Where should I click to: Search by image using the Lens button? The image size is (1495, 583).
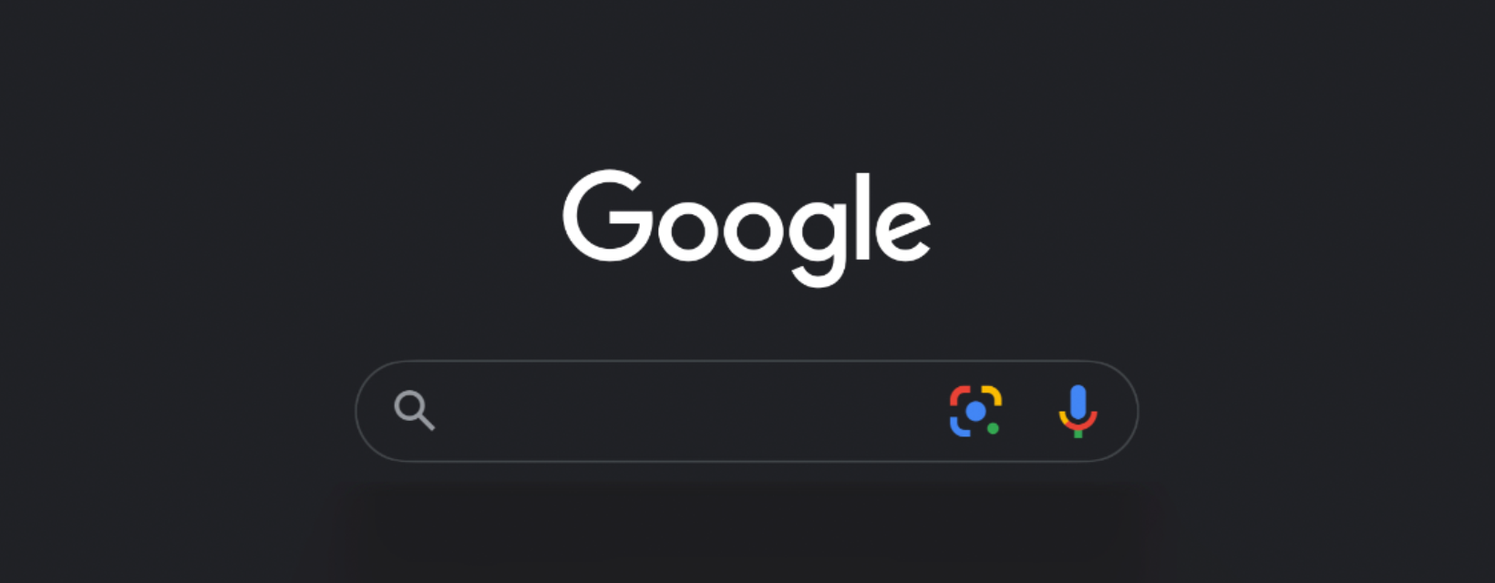pyautogui.click(x=975, y=411)
